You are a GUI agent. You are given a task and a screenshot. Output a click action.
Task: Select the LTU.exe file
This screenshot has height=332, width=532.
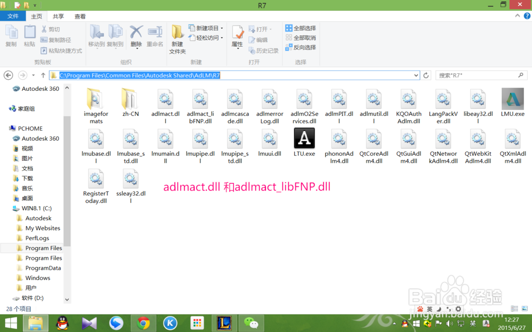[x=304, y=142]
